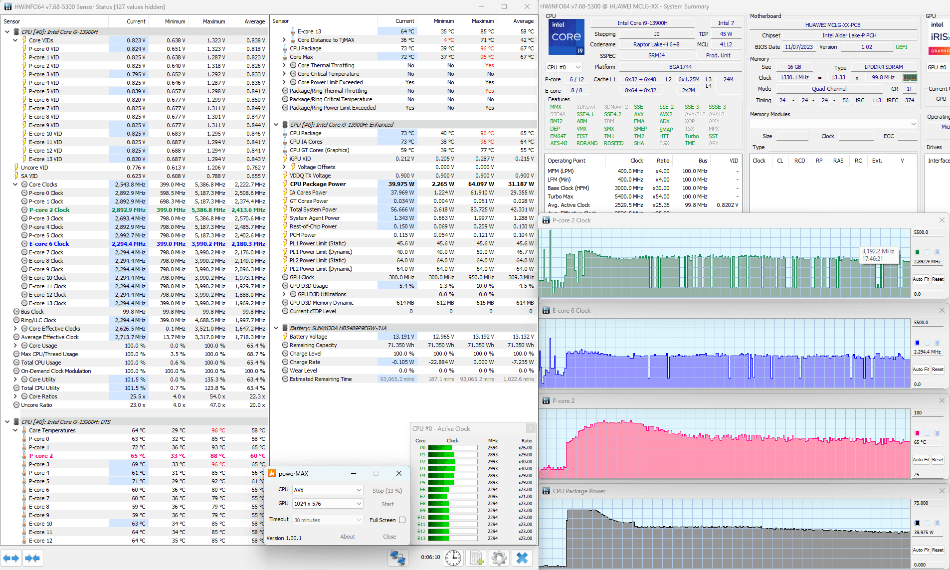Screen dimensions: 950x570
Task: Enable the Full Screen checkbox in powerMAX
Action: (x=402, y=520)
